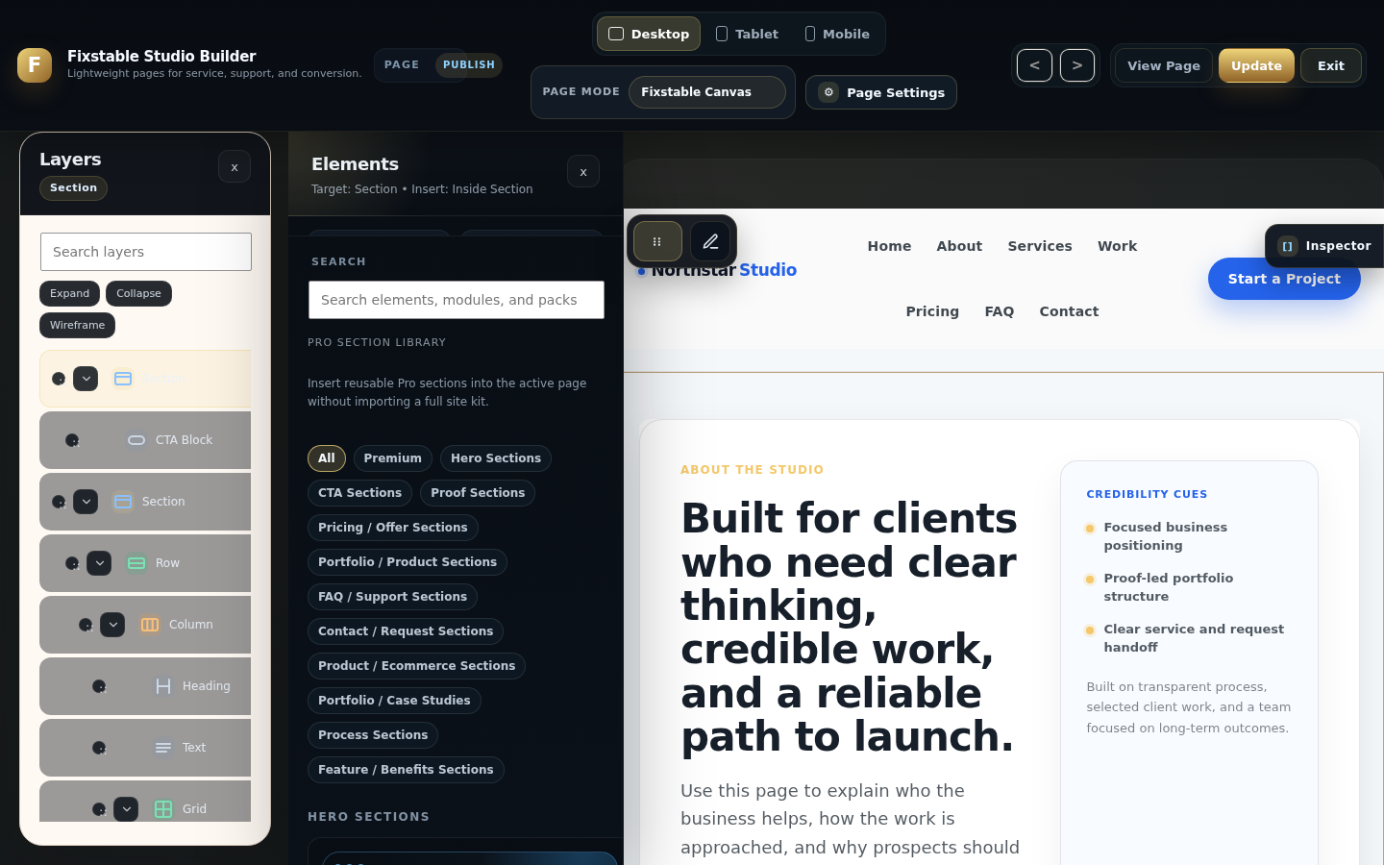The width and height of the screenshot is (1384, 865).
Task: Click the View Page button
Action: click(1164, 65)
